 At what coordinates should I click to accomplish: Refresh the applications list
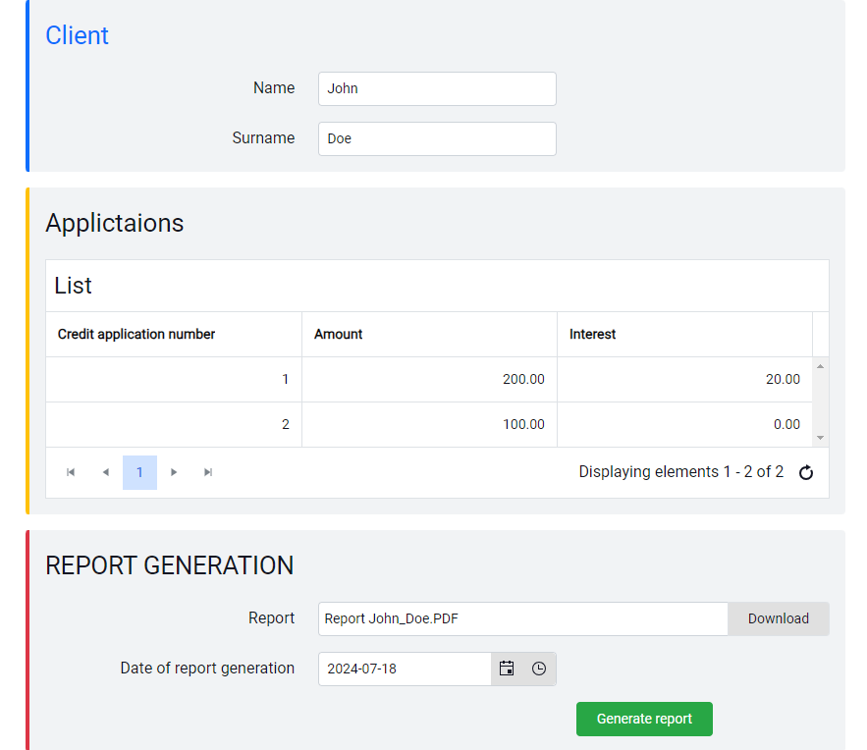tap(806, 472)
